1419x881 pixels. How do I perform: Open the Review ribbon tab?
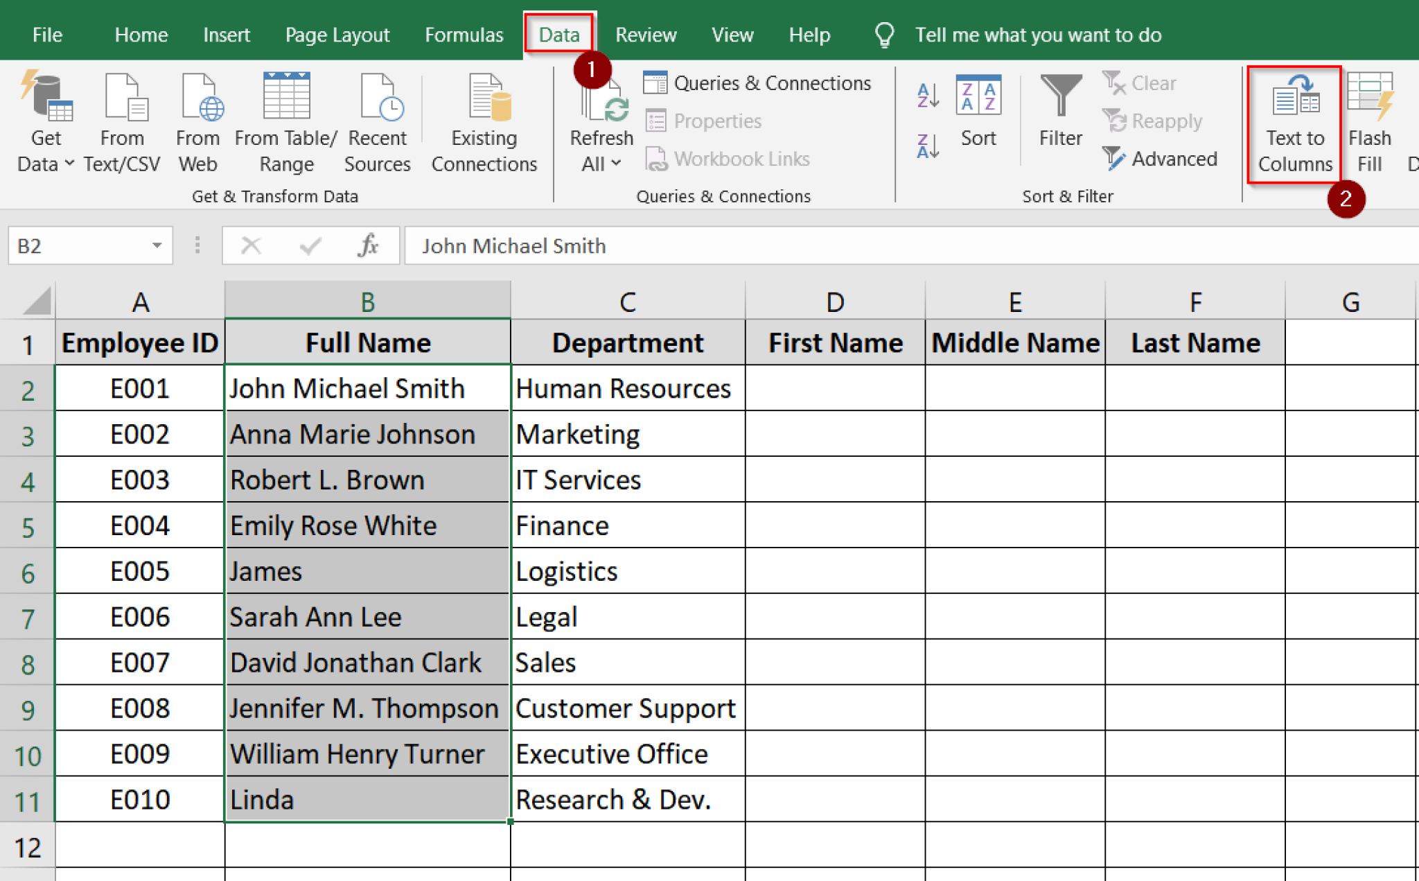tap(644, 35)
